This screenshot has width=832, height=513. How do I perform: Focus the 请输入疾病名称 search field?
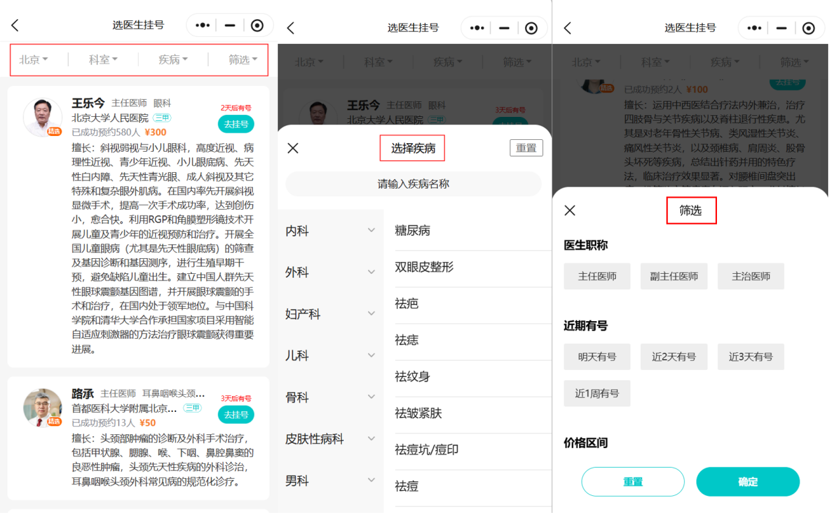pyautogui.click(x=413, y=184)
